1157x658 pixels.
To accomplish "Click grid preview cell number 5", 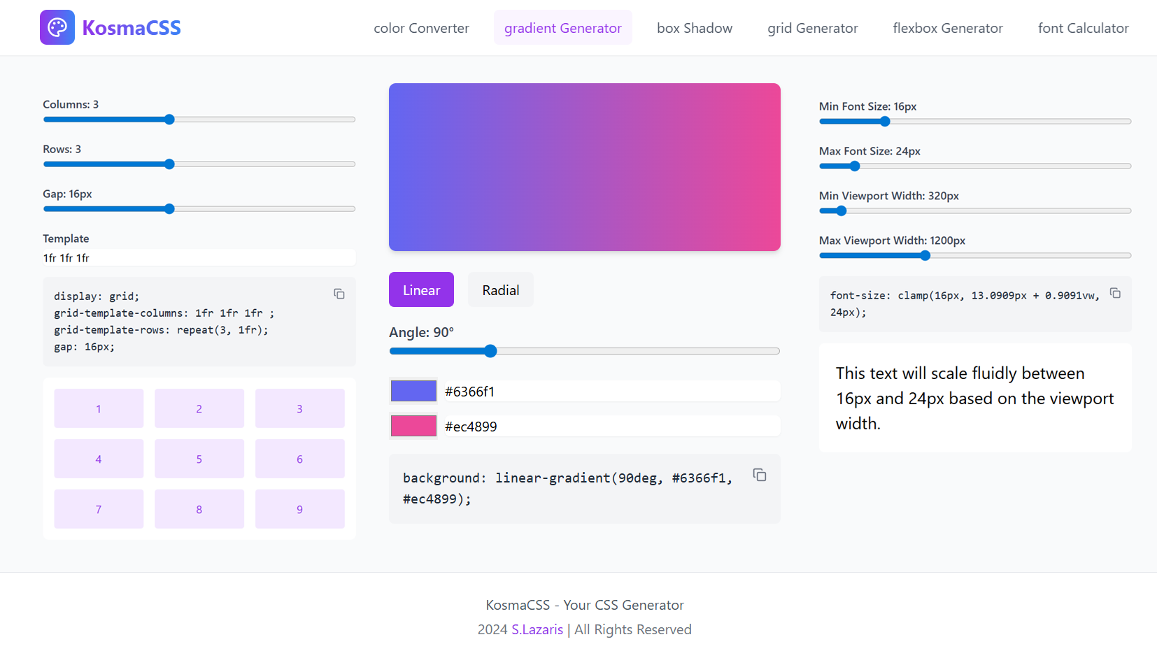I will [199, 459].
